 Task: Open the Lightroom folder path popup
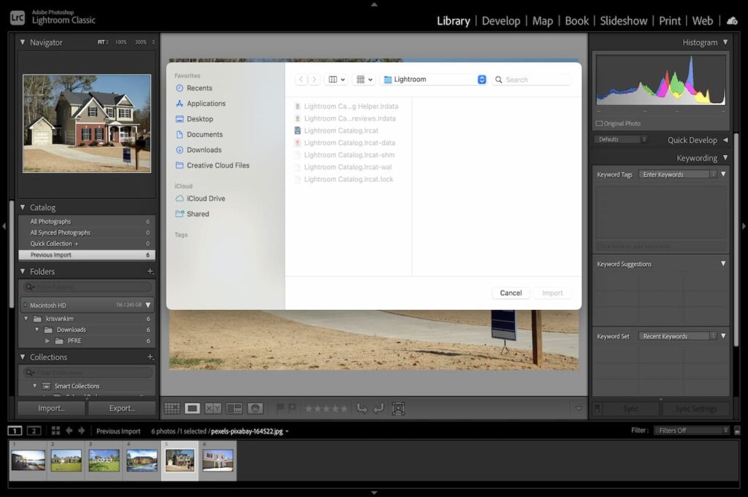pyautogui.click(x=434, y=79)
